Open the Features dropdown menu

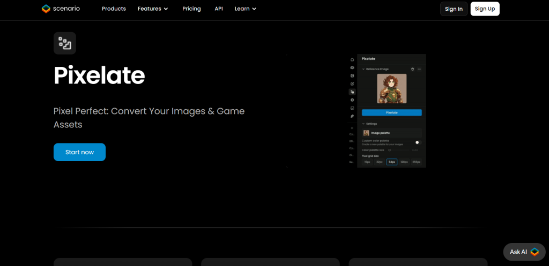tap(153, 9)
